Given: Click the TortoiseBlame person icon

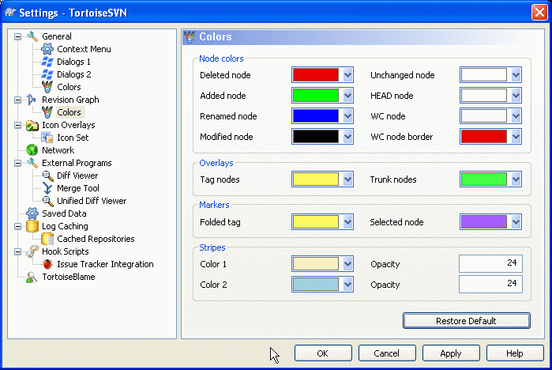Looking at the screenshot, I should tap(32, 277).
